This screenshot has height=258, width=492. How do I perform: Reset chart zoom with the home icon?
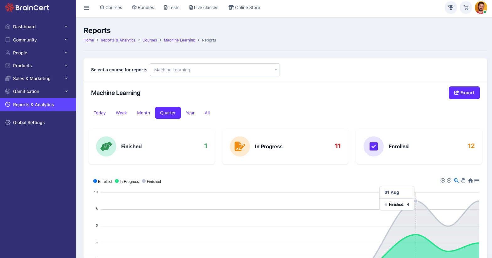pos(470,180)
